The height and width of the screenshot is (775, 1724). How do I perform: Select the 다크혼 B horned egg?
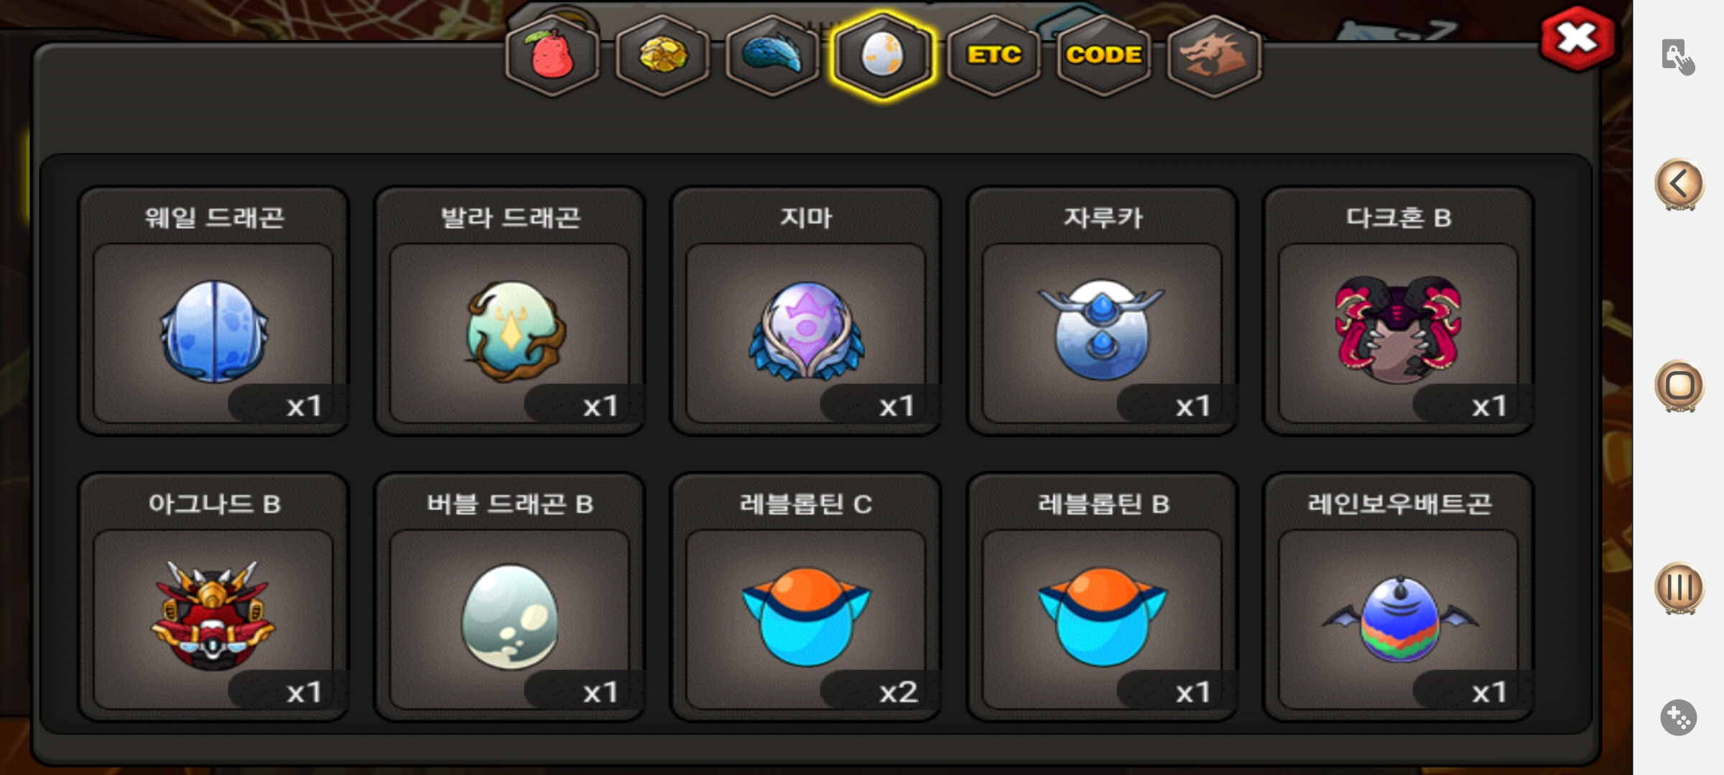pos(1399,311)
